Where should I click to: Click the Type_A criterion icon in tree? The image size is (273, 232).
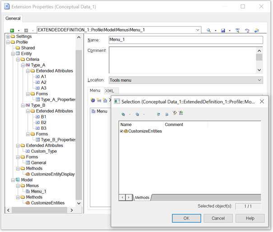[x=28, y=65]
